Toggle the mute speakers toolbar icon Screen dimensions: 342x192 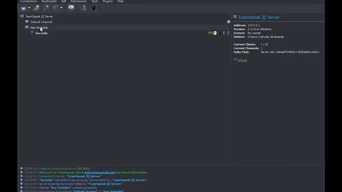tap(46, 8)
